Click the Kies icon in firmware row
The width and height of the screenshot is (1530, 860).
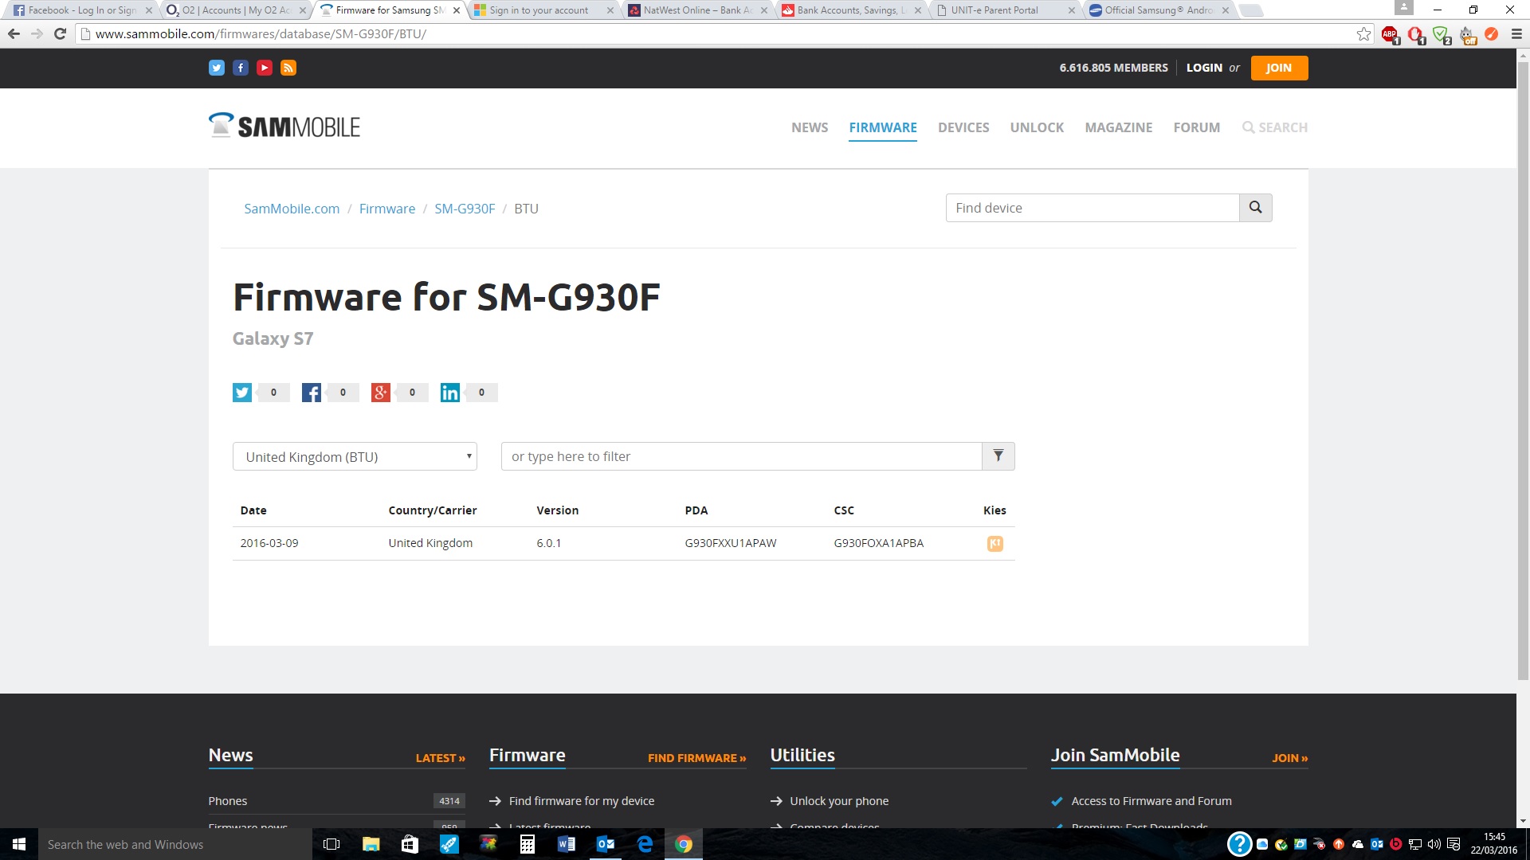(995, 544)
